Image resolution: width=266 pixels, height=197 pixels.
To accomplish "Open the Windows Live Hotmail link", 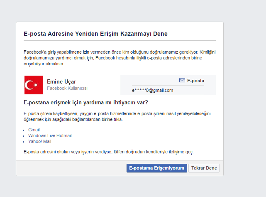I will click(x=50, y=135).
